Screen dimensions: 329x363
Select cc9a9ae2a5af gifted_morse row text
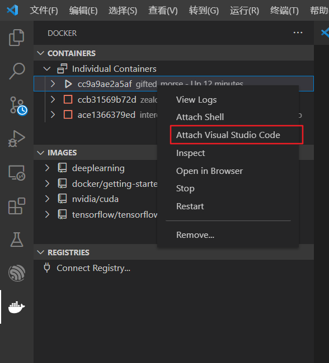pos(161,84)
